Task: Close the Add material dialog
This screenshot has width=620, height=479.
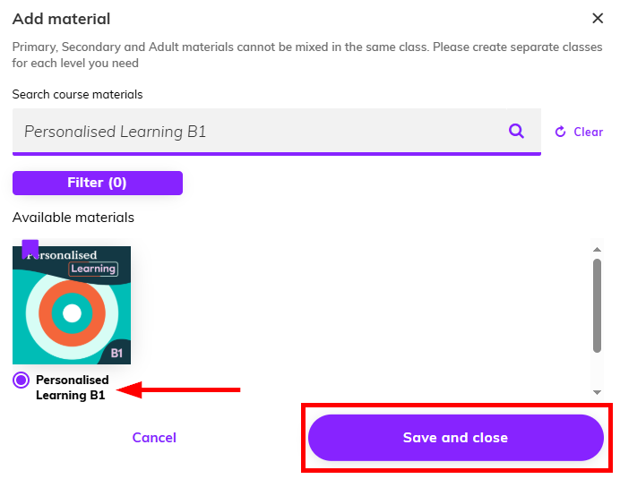Action: click(598, 18)
